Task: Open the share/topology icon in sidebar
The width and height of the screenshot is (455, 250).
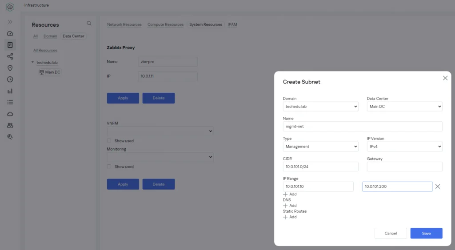Action: click(10, 56)
